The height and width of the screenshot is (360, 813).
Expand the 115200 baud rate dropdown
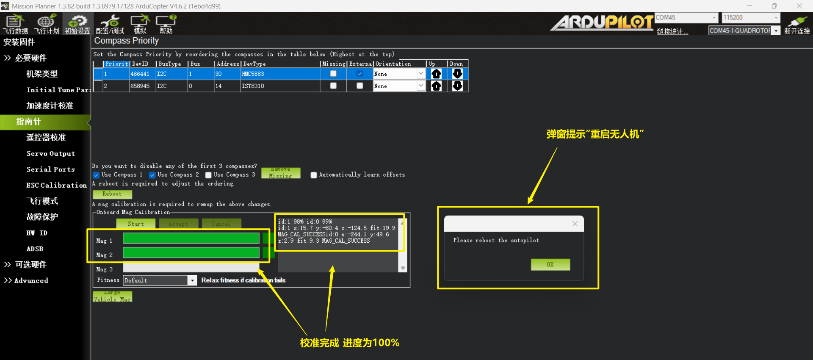click(776, 18)
